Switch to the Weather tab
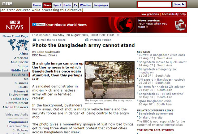Viewport: 198px width, 134px height. point(85,5)
